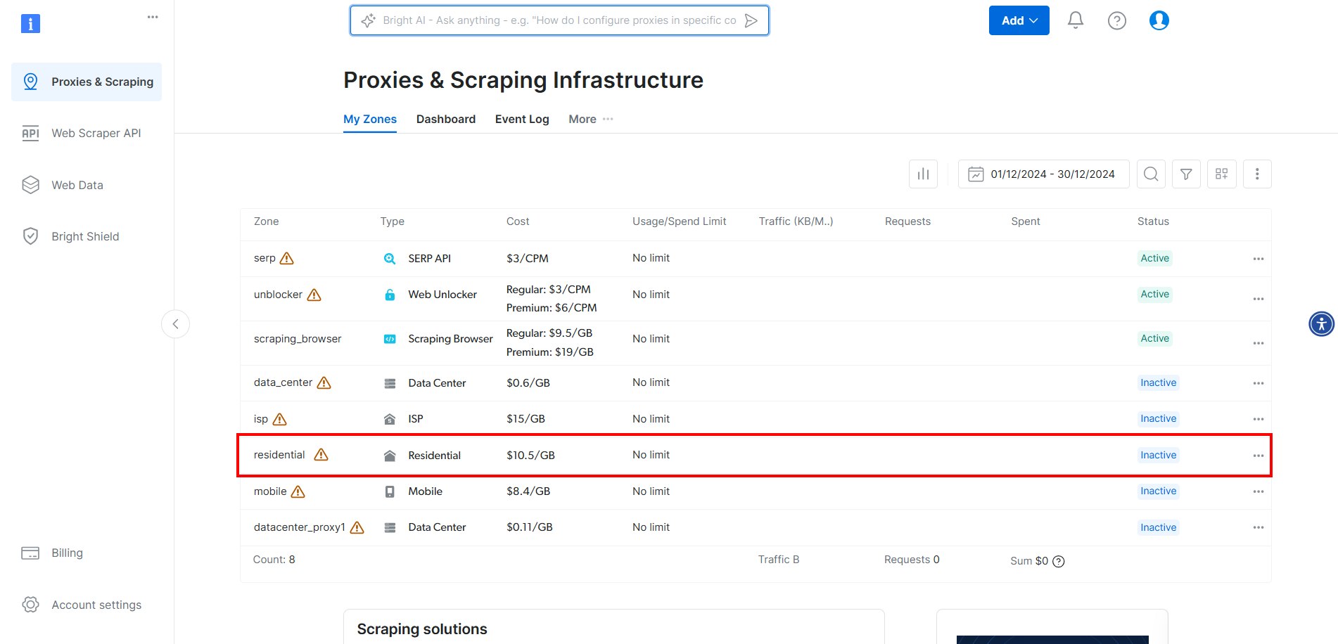
Task: Switch to the Dashboard tab
Action: point(445,119)
